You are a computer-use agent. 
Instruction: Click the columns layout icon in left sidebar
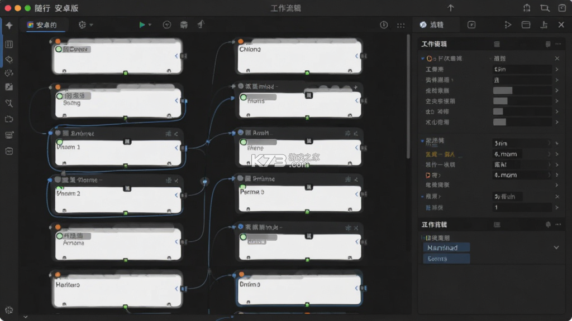tap(9, 45)
